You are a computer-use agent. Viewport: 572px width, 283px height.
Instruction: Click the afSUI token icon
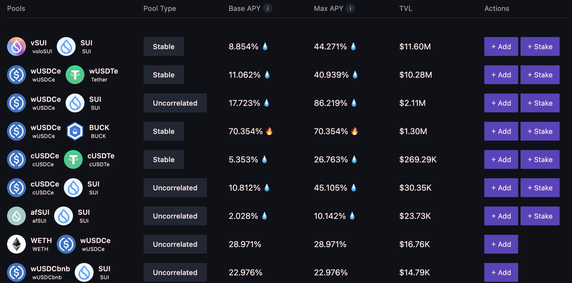point(16,216)
